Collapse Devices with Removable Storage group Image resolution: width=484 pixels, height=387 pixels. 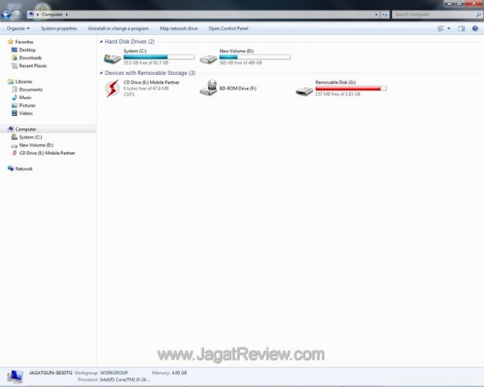101,73
